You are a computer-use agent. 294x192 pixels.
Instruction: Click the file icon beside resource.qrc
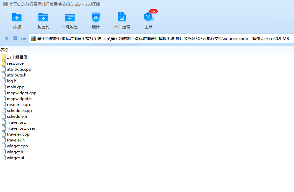(4, 104)
